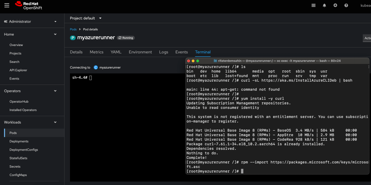Image resolution: width=371 pixels, height=185 pixels.
Task: Switch to the Events tab
Action: click(x=181, y=52)
